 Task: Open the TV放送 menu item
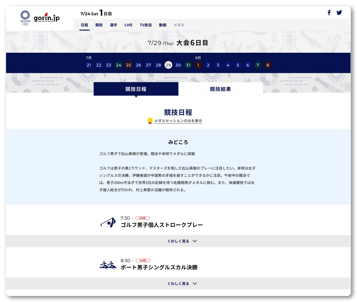click(146, 25)
